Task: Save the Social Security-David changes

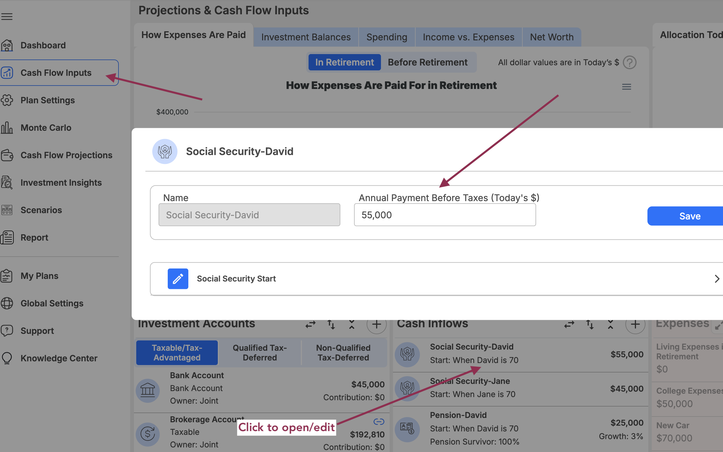Action: tap(690, 216)
